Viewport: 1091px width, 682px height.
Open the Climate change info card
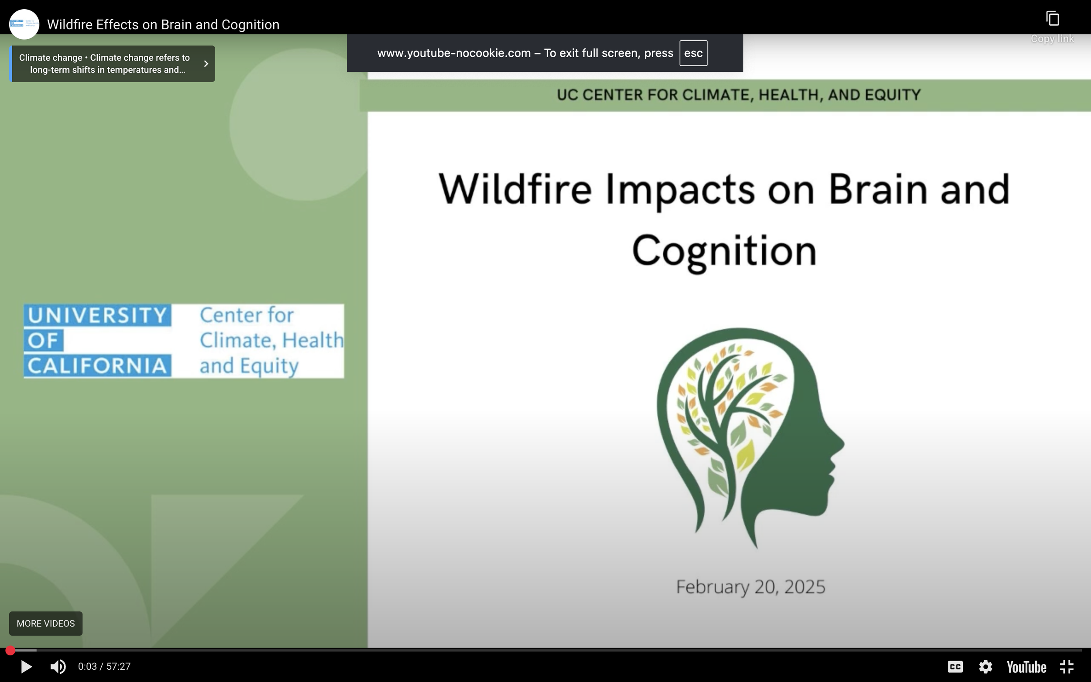point(104,64)
